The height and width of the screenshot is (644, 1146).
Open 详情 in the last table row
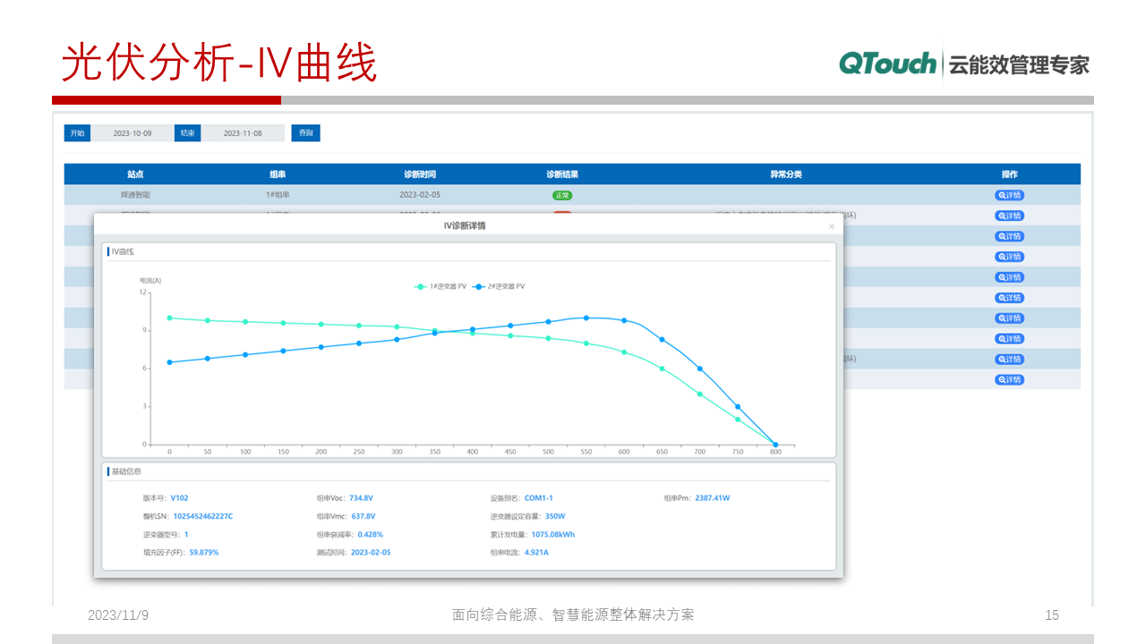[1009, 380]
